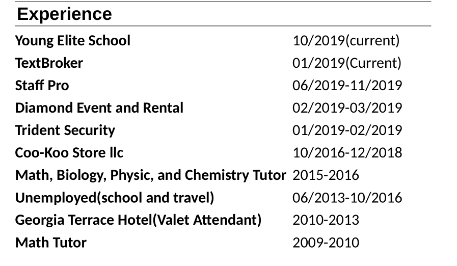Click the 06/2013-10/2016 date range

[347, 198]
